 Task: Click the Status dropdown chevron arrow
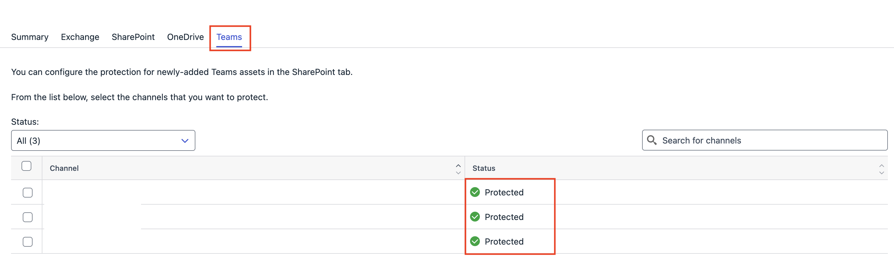[x=185, y=141]
